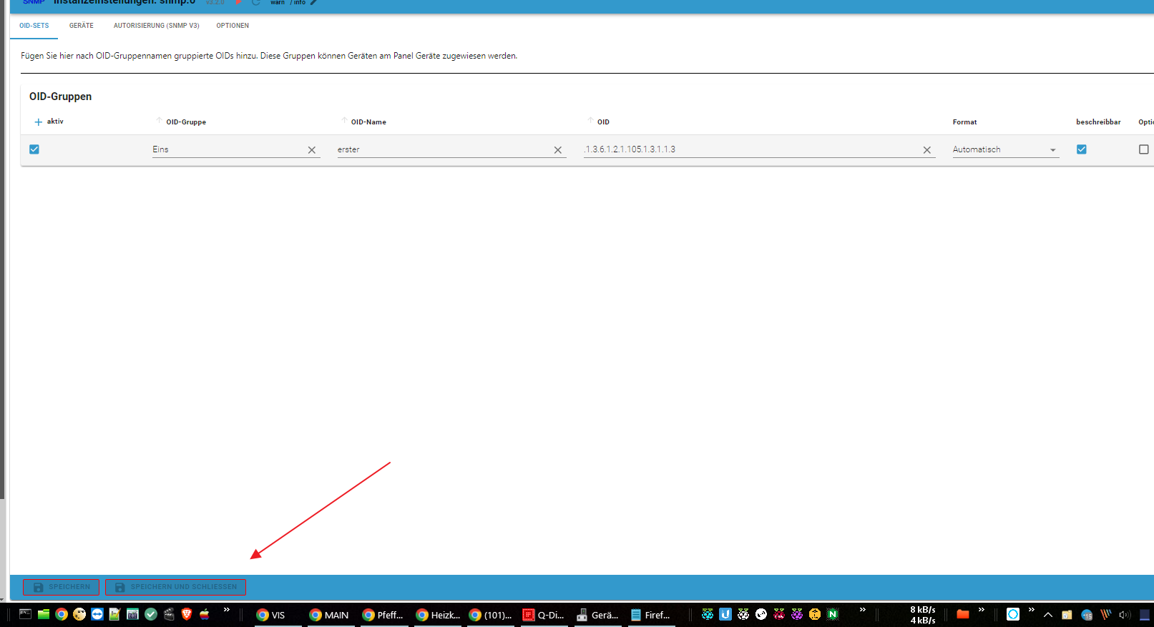Screen dimensions: 1154x627
Task: Open the binary calculator taskbar icon
Action: pyautogui.click(x=132, y=614)
